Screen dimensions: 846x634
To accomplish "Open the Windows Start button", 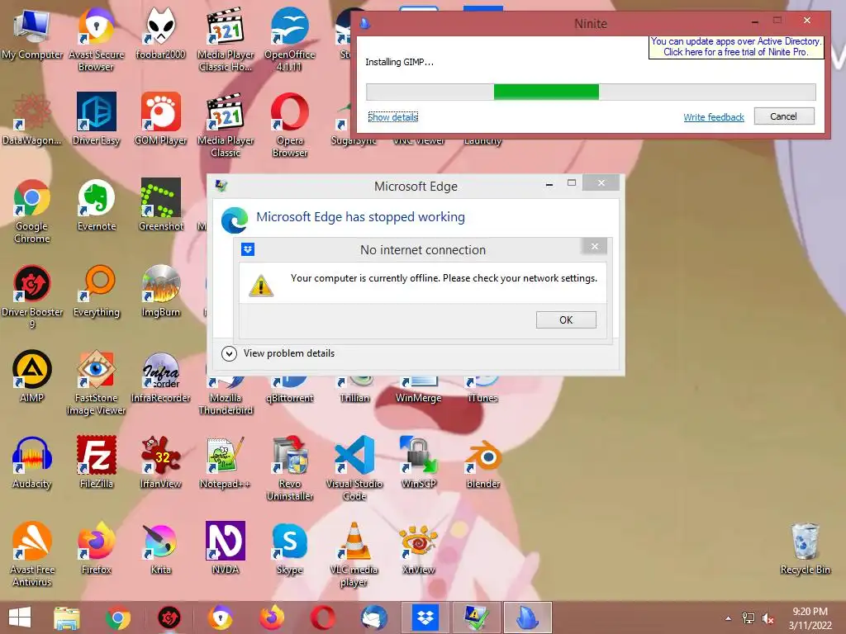I will pos(20,617).
